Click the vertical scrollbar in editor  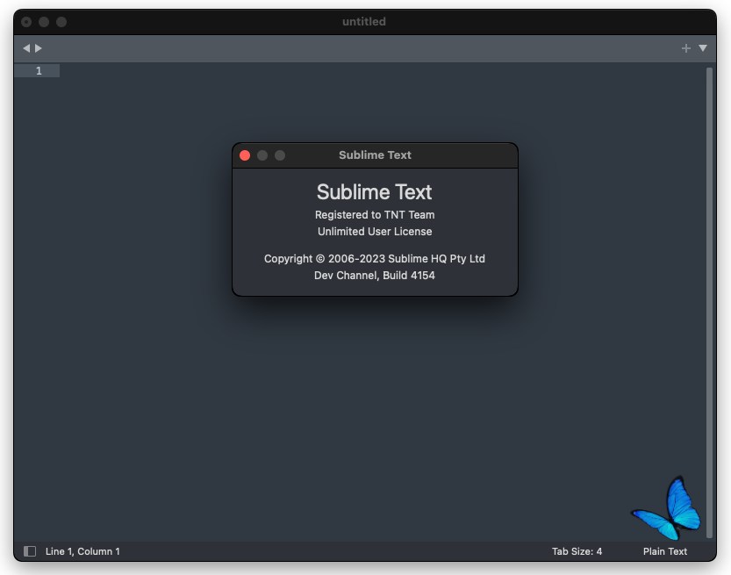pos(709,302)
